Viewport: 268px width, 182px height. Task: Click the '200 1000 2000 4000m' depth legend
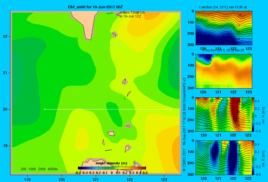pyautogui.click(x=39, y=169)
